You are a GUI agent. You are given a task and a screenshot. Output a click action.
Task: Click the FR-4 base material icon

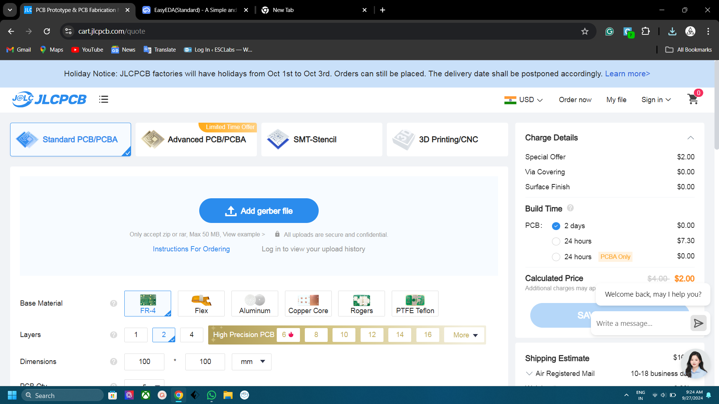tap(147, 303)
